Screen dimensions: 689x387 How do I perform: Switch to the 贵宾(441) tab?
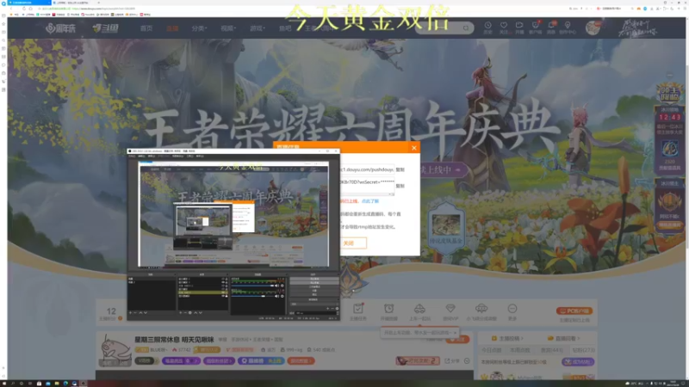pos(552,350)
